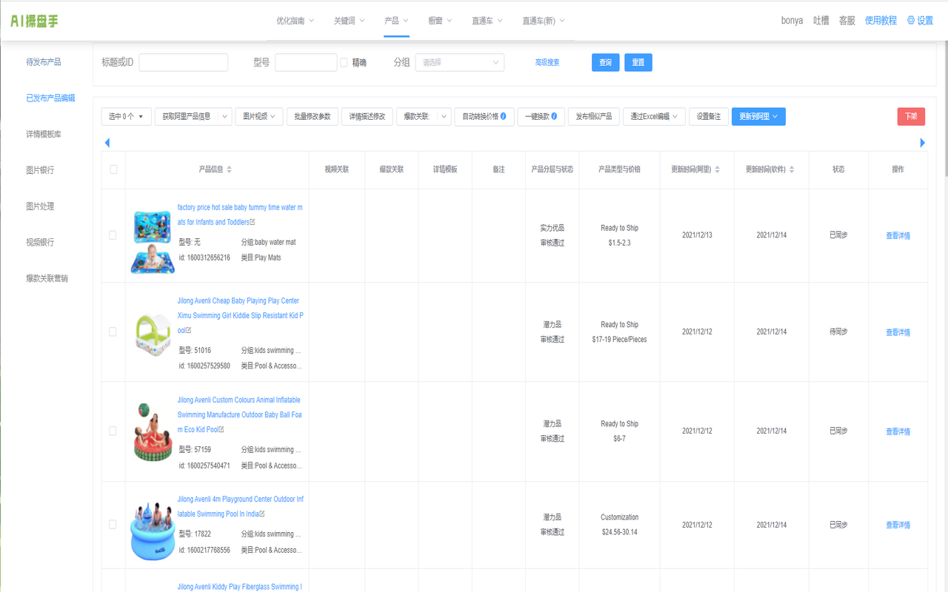Click the 标题或ID input field

click(184, 63)
